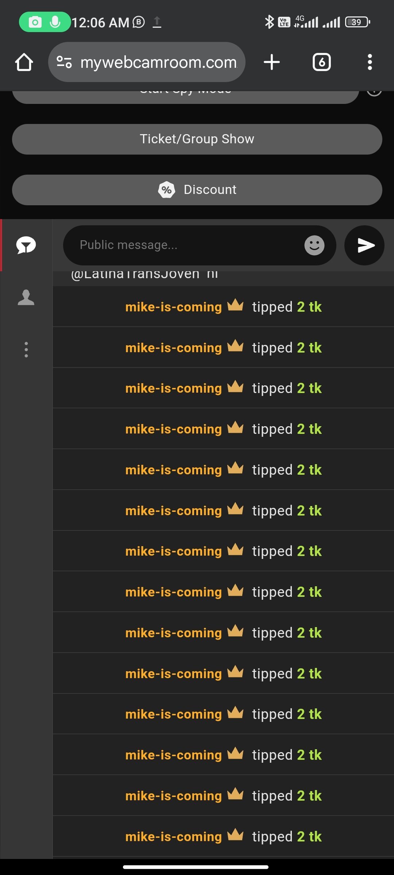
Task: Switch to the public chat tab
Action: (26, 245)
